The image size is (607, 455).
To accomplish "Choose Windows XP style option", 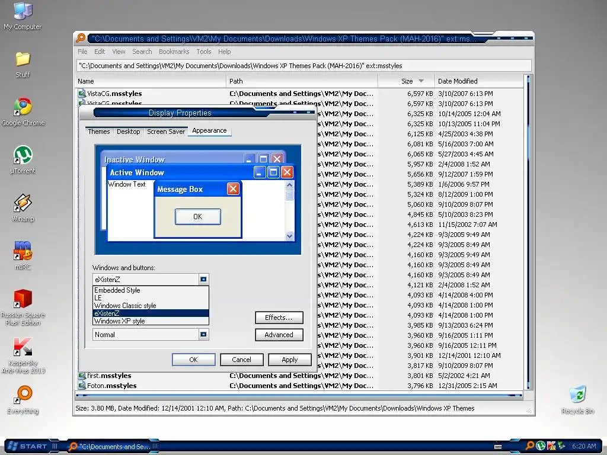I will pos(151,321).
